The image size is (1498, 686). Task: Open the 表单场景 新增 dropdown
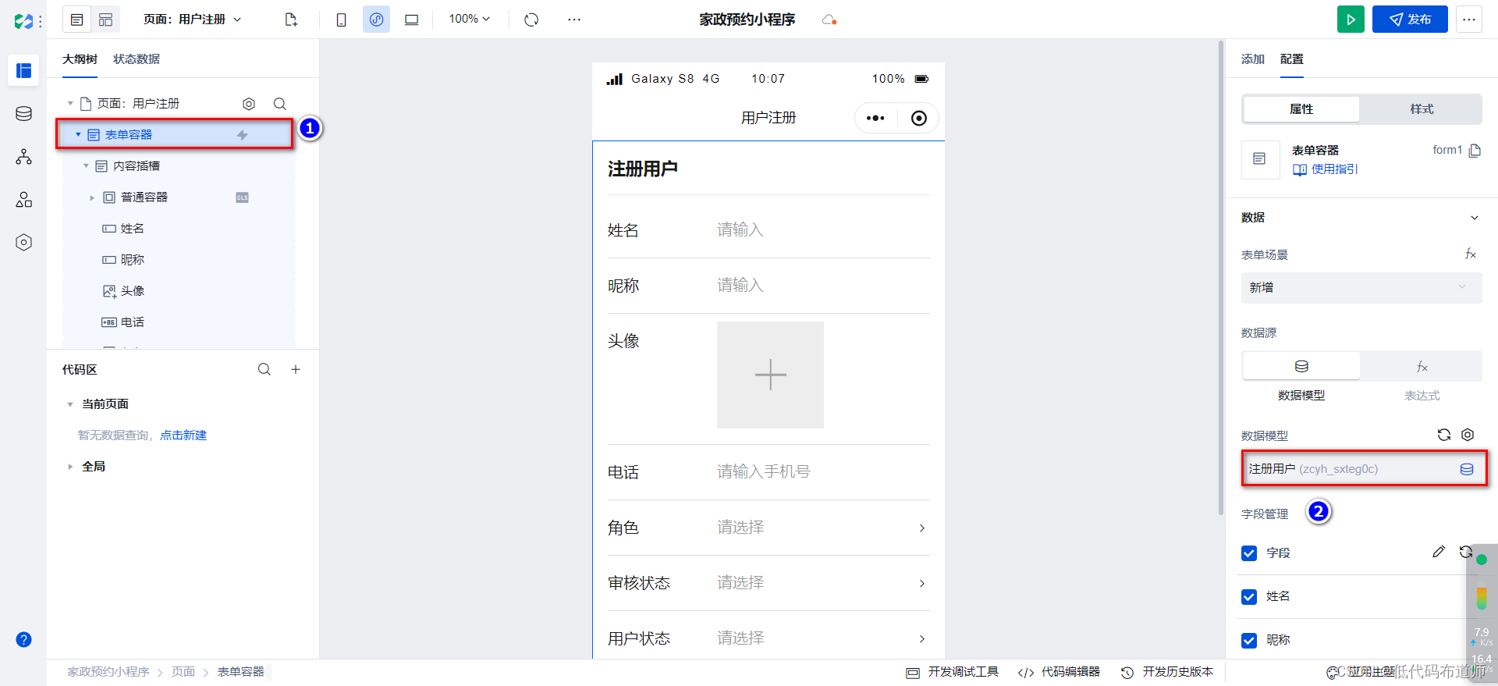[1361, 287]
